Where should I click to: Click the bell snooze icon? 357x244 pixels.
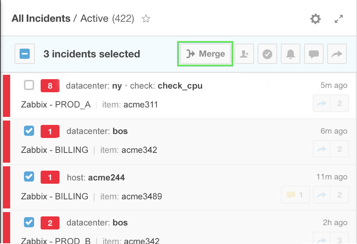click(291, 54)
